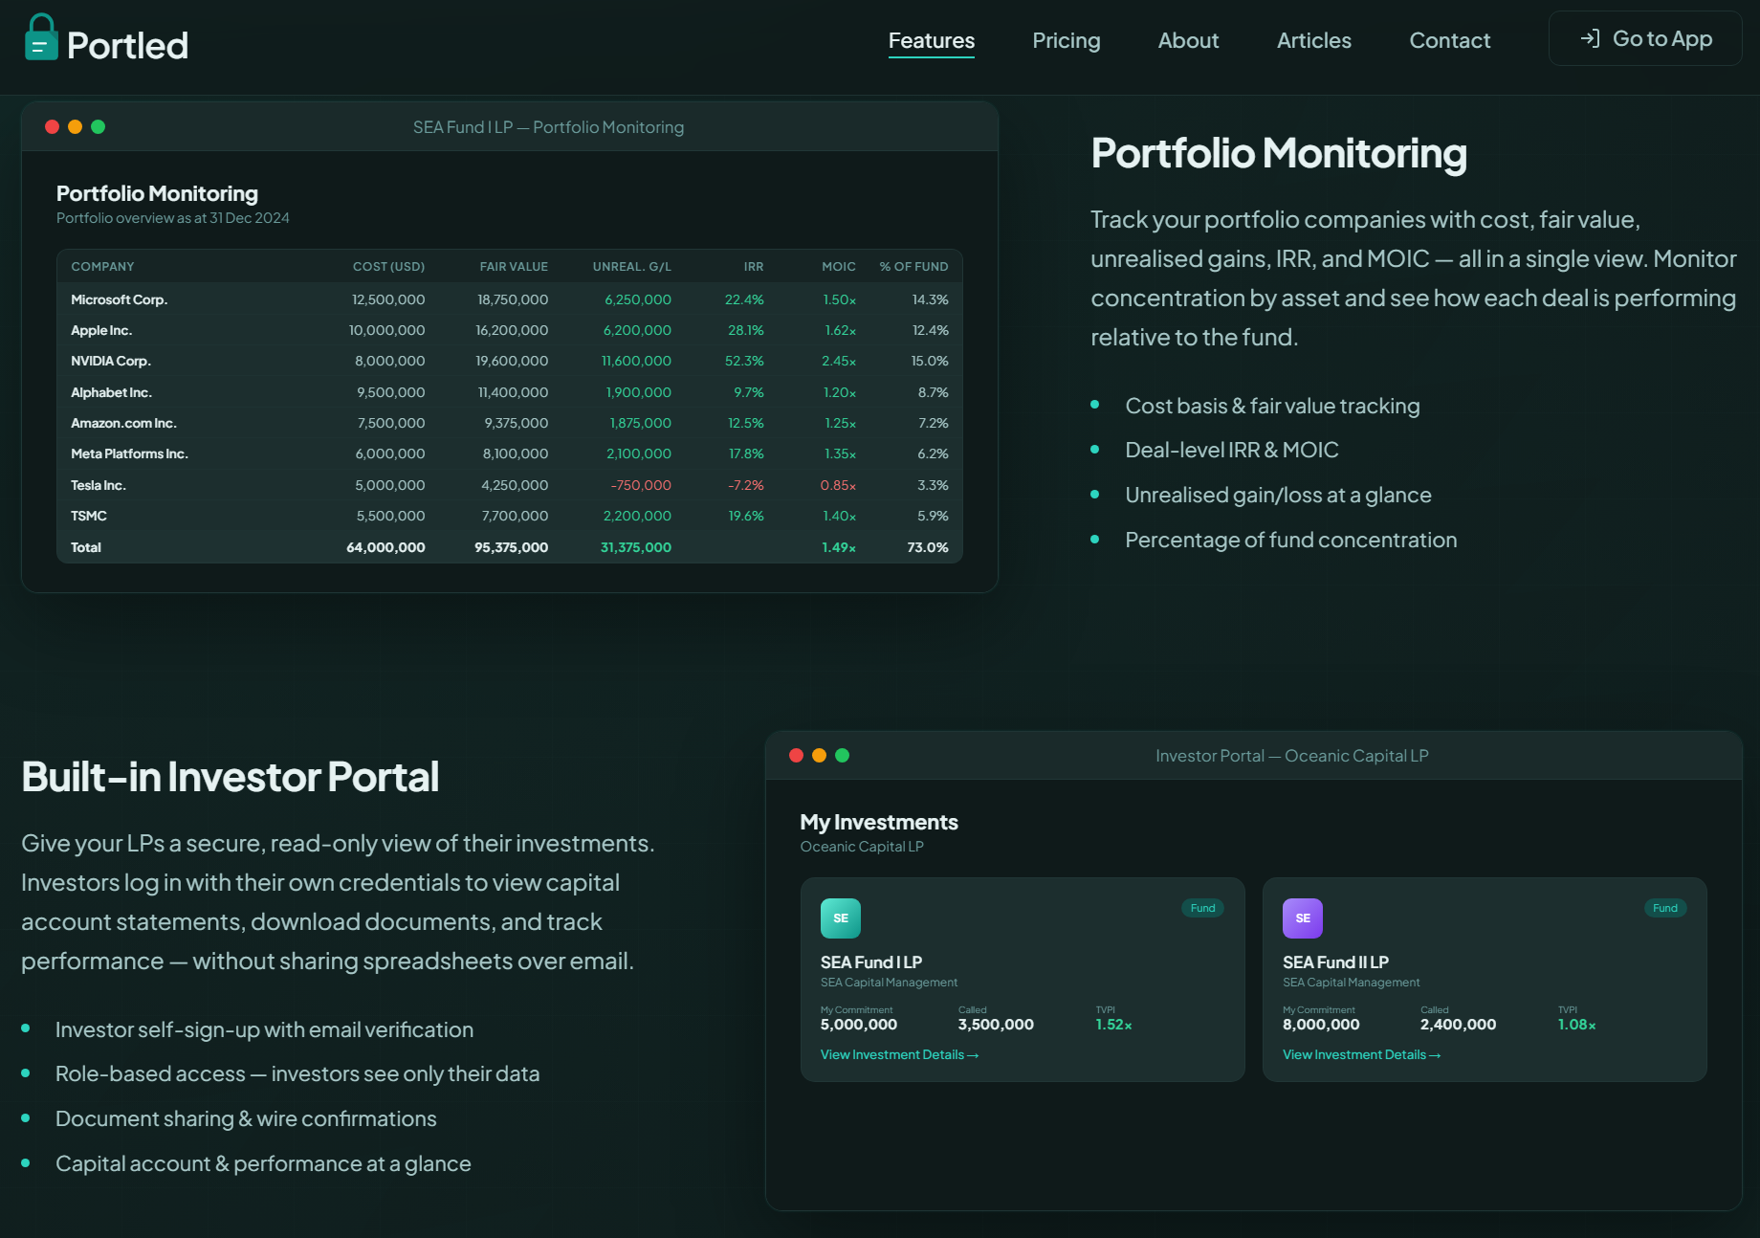Open the Contact page
The height and width of the screenshot is (1238, 1760).
(x=1450, y=40)
